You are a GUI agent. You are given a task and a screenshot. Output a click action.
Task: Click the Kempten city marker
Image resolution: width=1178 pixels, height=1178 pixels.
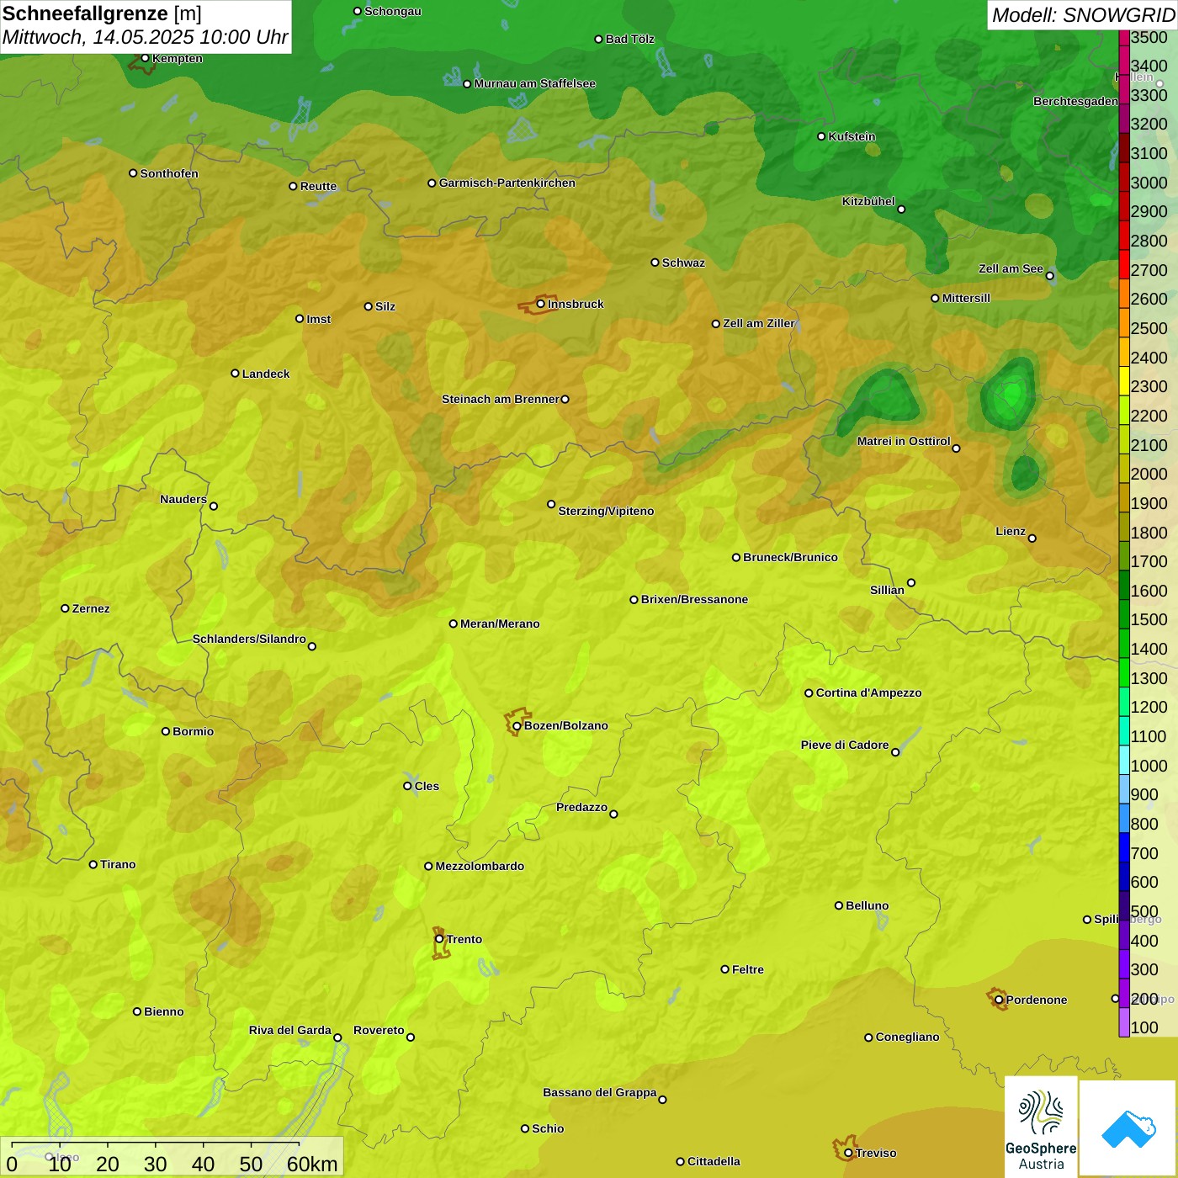[x=145, y=58]
